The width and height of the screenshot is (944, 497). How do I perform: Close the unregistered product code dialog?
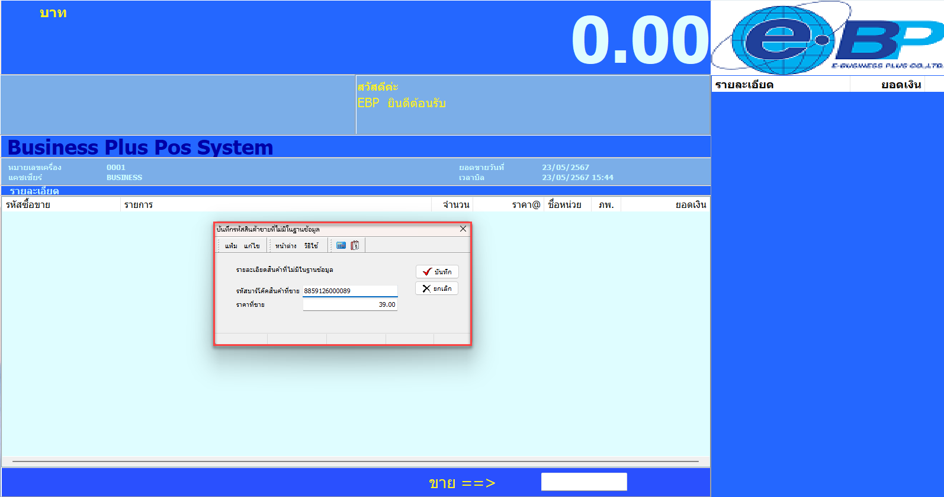(x=463, y=229)
